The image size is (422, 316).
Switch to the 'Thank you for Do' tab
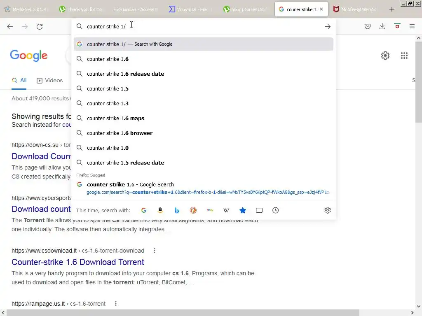(81, 9)
